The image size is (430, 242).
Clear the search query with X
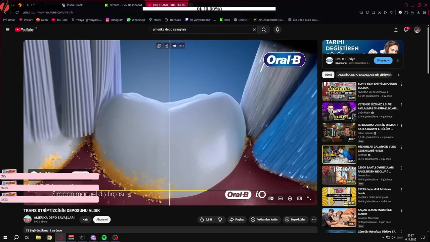point(254,30)
